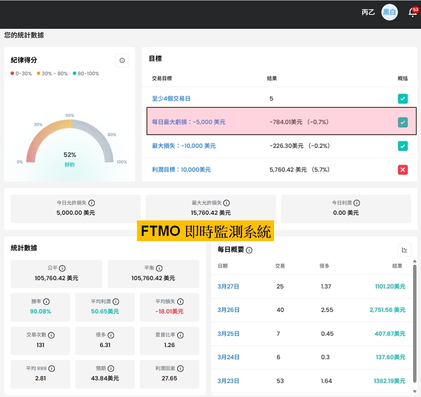The image size is (421, 397).
Task: Show info for 平衡 balance
Action: pos(159,268)
